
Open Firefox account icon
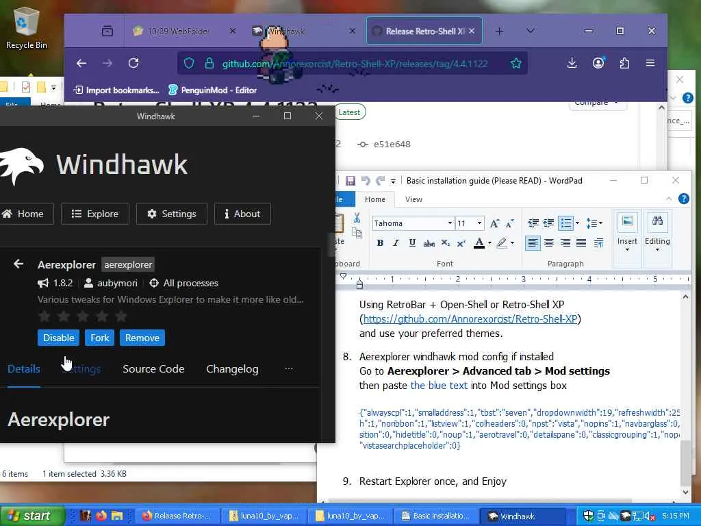pos(598,63)
